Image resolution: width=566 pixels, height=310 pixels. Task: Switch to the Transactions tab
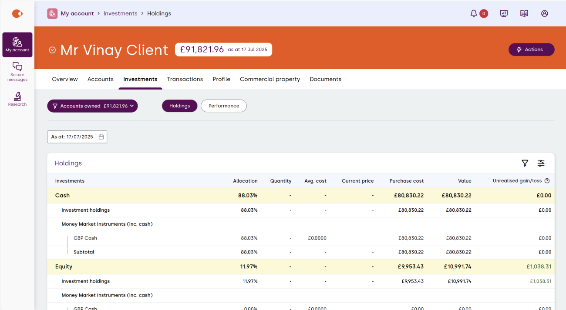click(185, 79)
